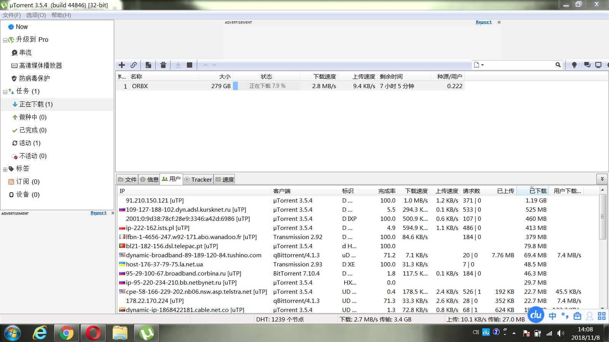Collapse the detail pane with the double-chevron button

coord(602,179)
